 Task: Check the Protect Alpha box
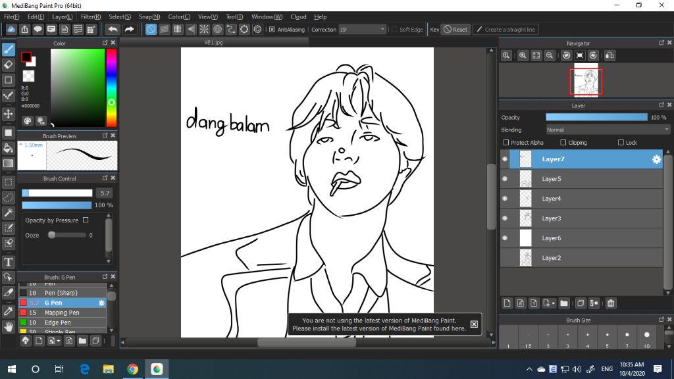point(506,142)
